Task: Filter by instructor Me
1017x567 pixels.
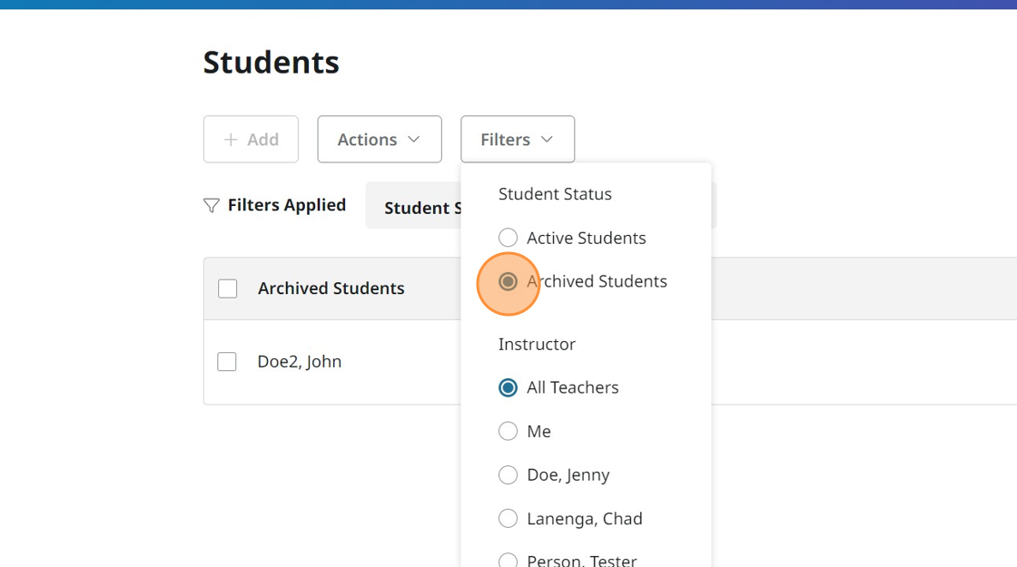Action: [508, 431]
